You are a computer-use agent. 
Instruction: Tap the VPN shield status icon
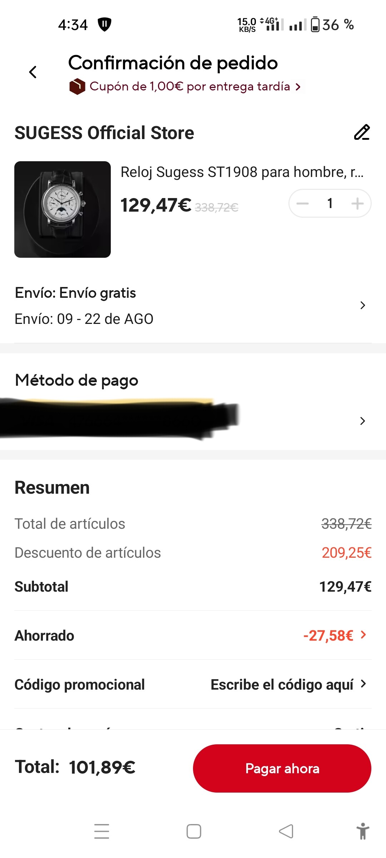pyautogui.click(x=104, y=25)
